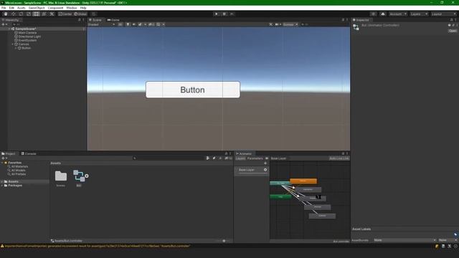Select EventSystem in Hierarchy
The image size is (459, 258).
coord(27,40)
